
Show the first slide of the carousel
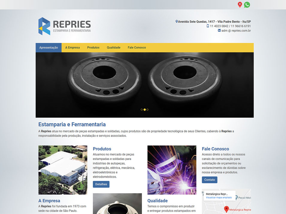point(142,110)
